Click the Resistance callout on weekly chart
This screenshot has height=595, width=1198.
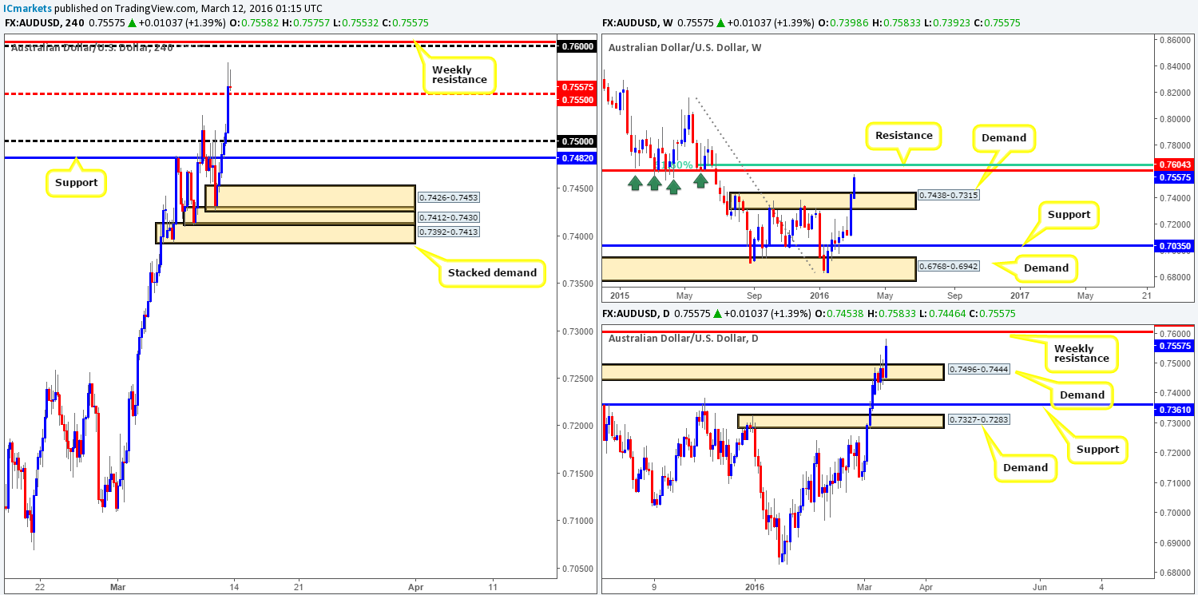click(903, 135)
